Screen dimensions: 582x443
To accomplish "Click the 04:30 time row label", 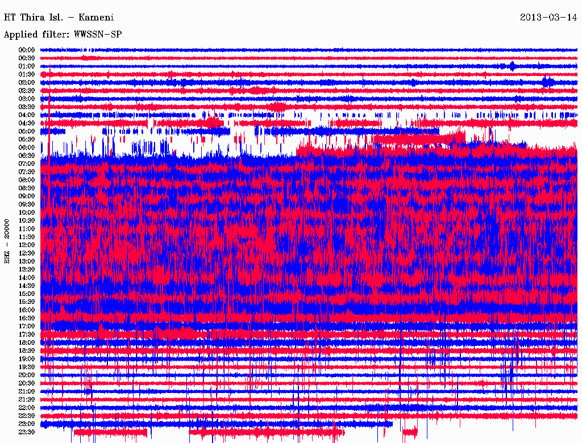I will point(27,123).
